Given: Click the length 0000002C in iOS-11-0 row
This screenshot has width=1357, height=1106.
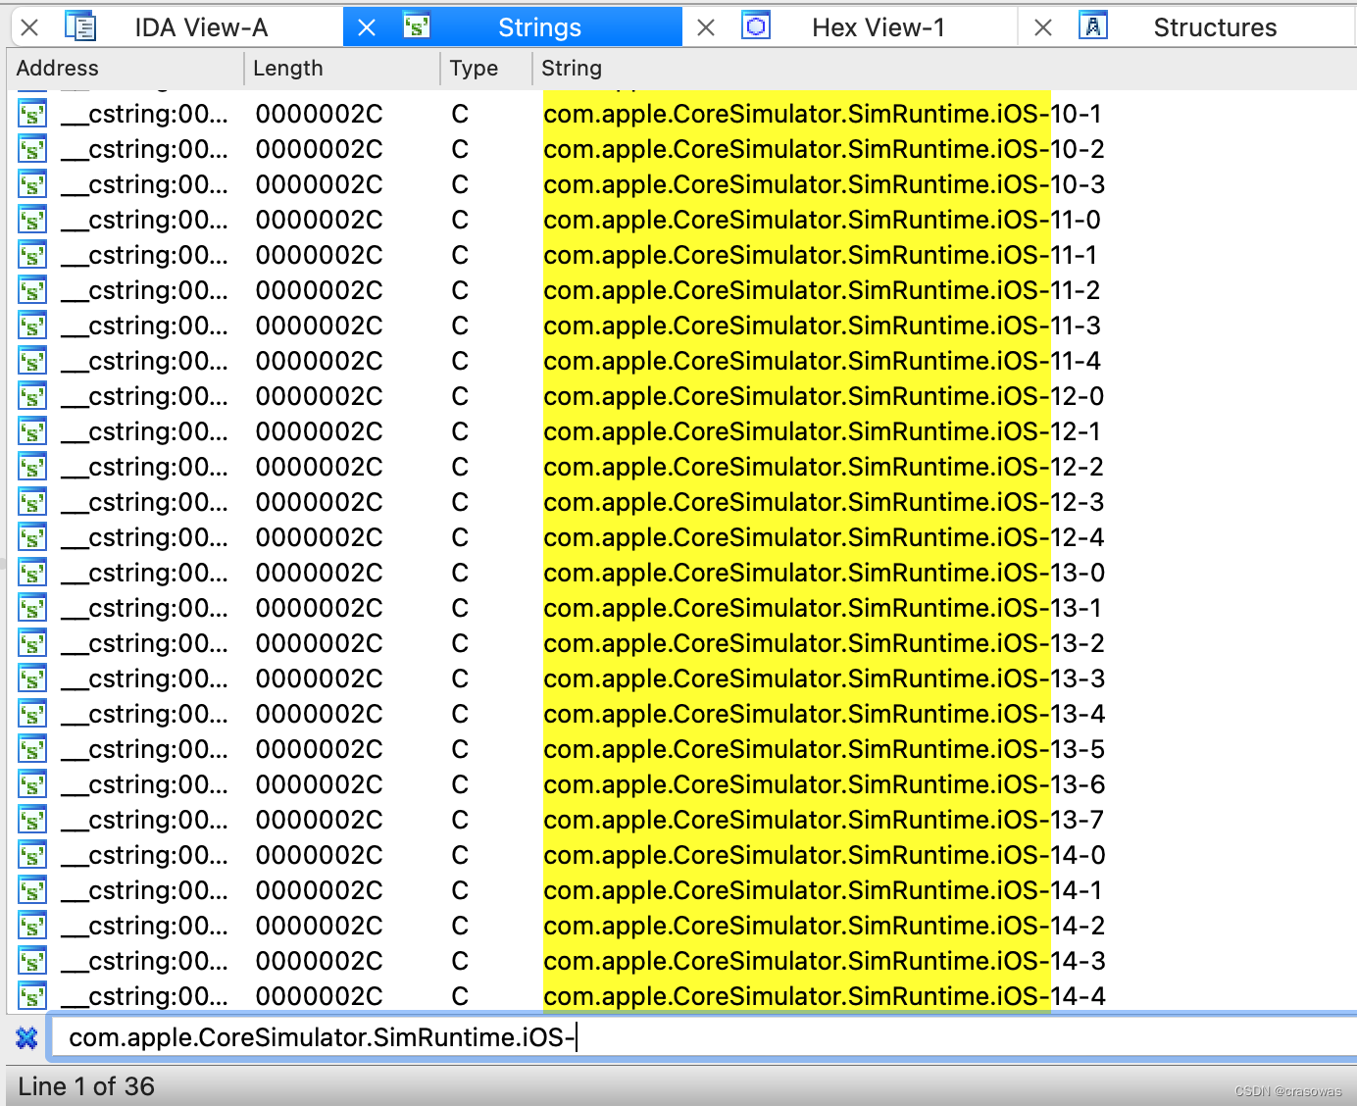Looking at the screenshot, I should point(320,220).
